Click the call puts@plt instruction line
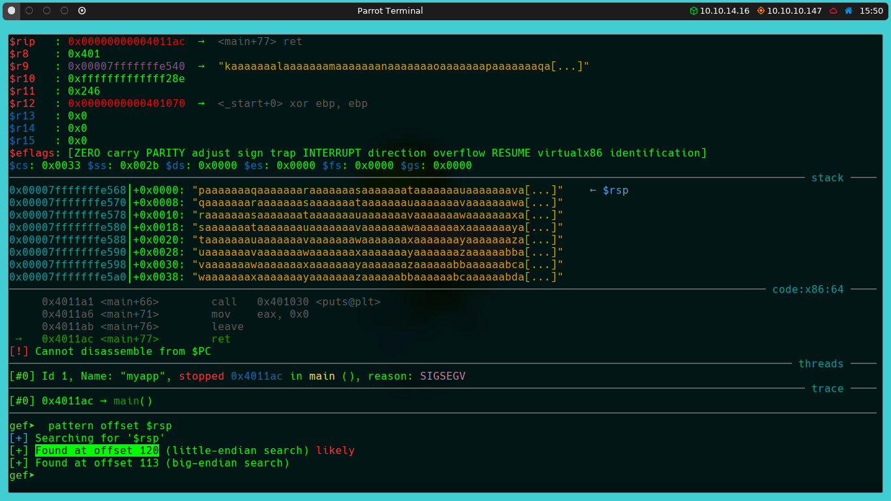The width and height of the screenshot is (891, 501). 211,301
